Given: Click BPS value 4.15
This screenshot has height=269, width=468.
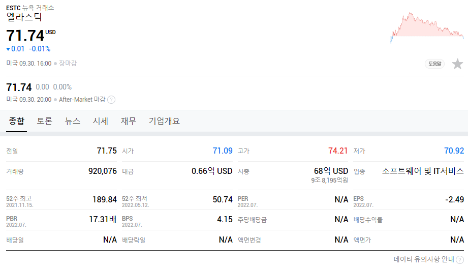Looking at the screenshot, I should (225, 220).
